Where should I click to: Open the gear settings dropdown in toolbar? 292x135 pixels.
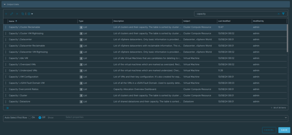pyautogui.click(x=30, y=14)
